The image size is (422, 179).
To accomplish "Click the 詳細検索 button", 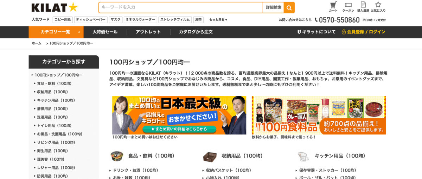I will 273,7.
